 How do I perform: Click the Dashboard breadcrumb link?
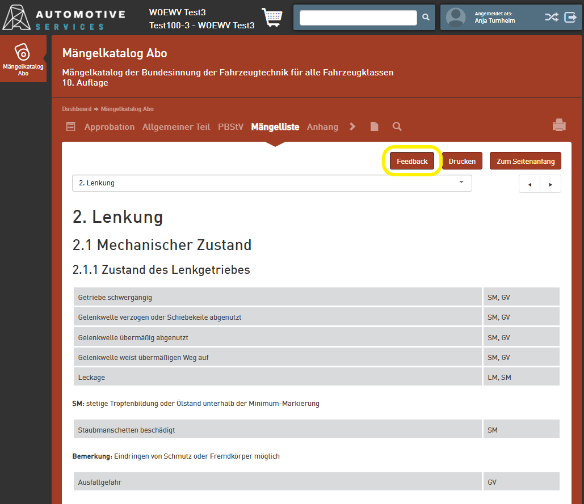[x=77, y=109]
